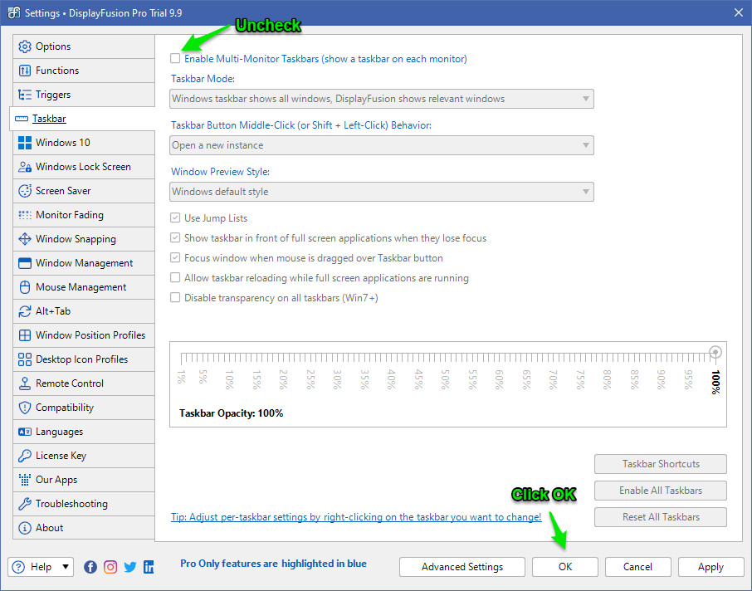Check Allow taskbar reloading option

coord(175,278)
